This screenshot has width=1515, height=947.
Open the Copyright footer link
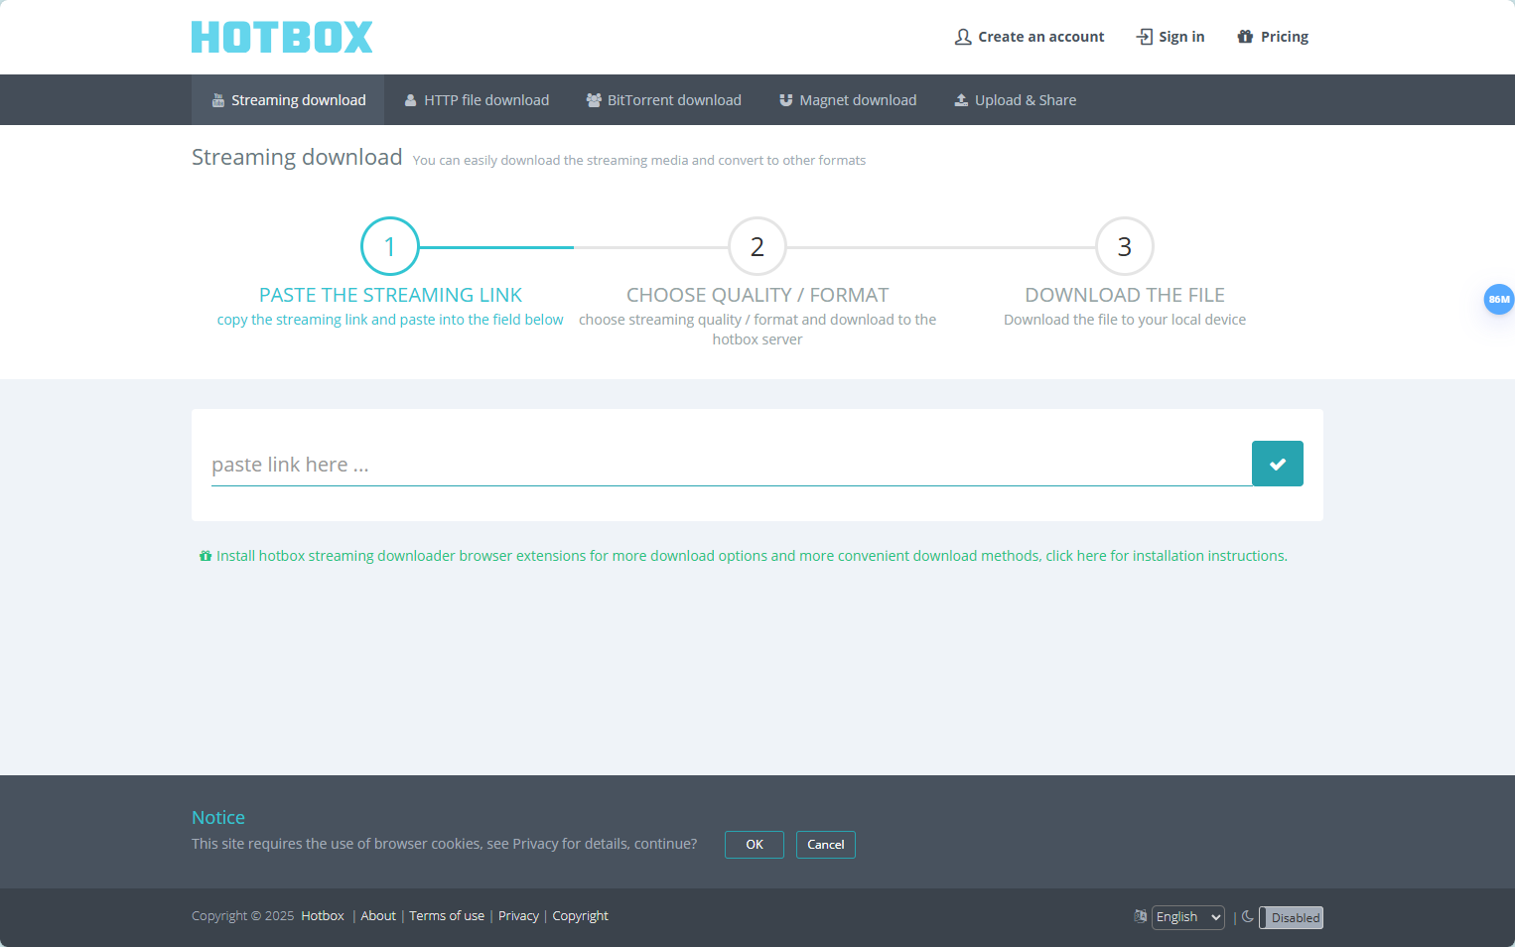coord(581,916)
